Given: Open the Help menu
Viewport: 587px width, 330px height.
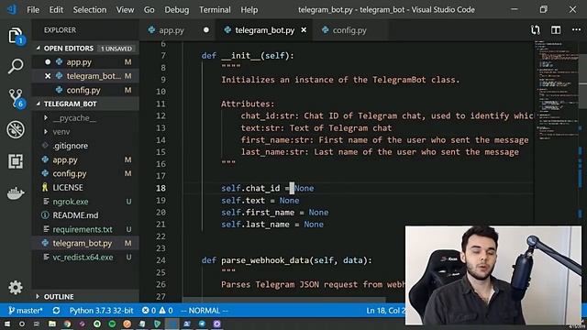Looking at the screenshot, I should click(249, 10).
